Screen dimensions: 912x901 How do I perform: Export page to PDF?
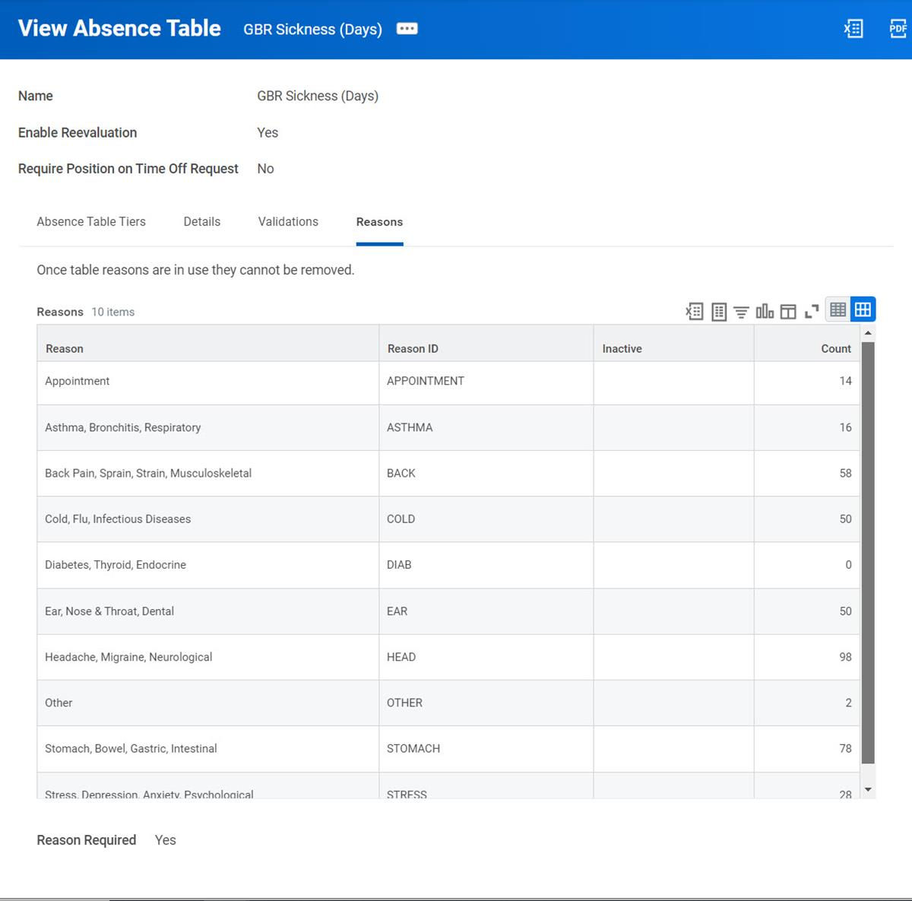pyautogui.click(x=898, y=29)
